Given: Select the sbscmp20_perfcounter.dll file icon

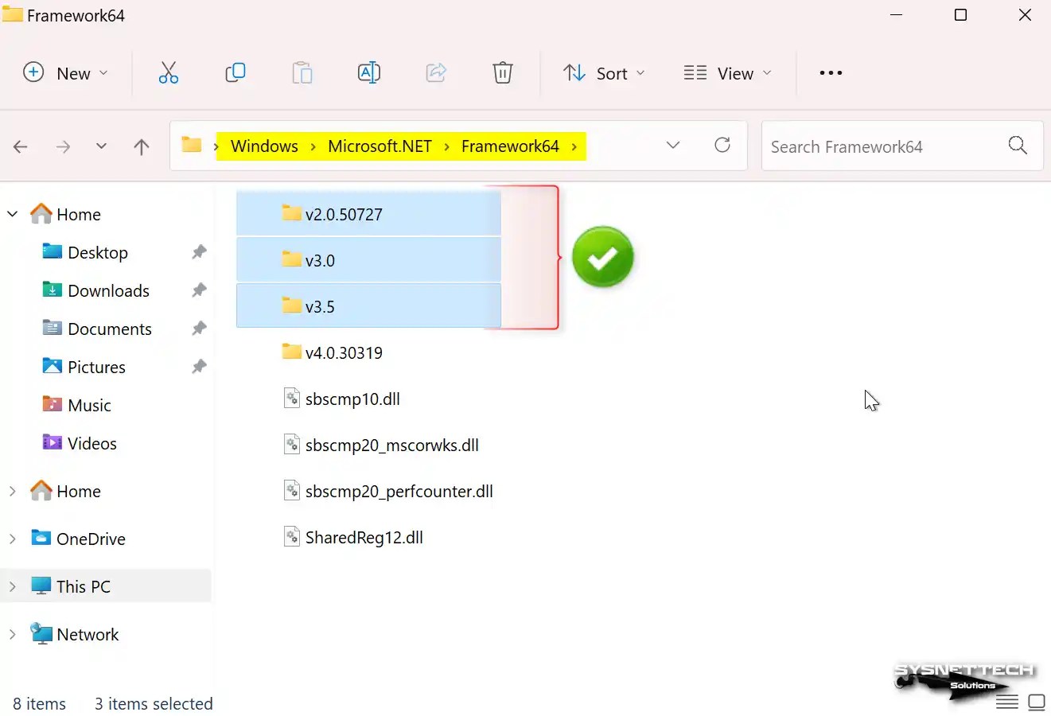Looking at the screenshot, I should point(292,490).
